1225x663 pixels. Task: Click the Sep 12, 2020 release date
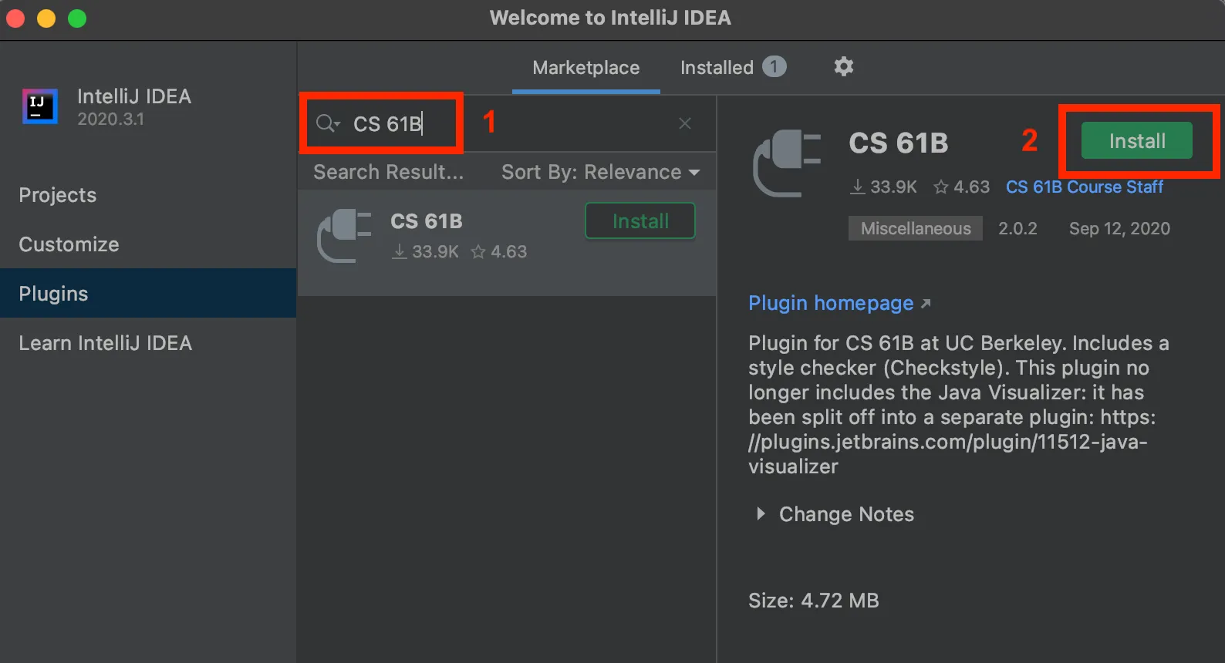[x=1119, y=229]
